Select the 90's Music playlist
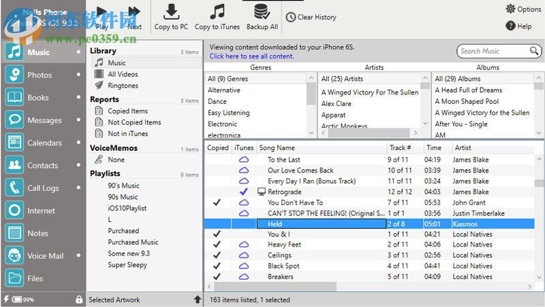The image size is (545, 307). [x=123, y=185]
